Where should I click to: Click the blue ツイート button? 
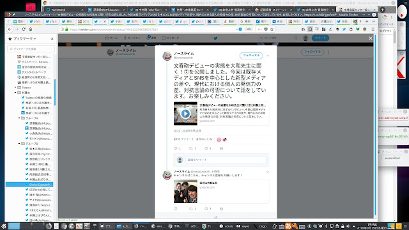click(320, 38)
